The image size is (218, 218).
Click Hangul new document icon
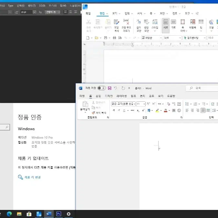[88, 38]
